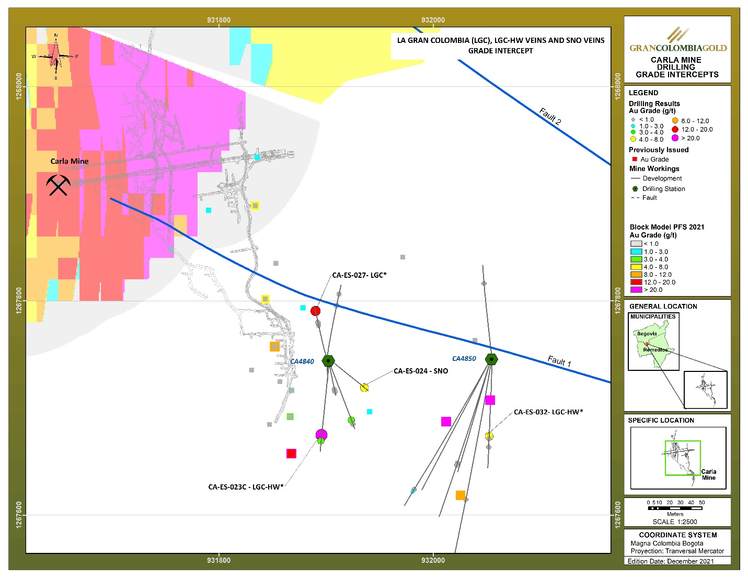Select the CA4840 drilling station hexagon
The width and height of the screenshot is (748, 578).
coord(328,360)
